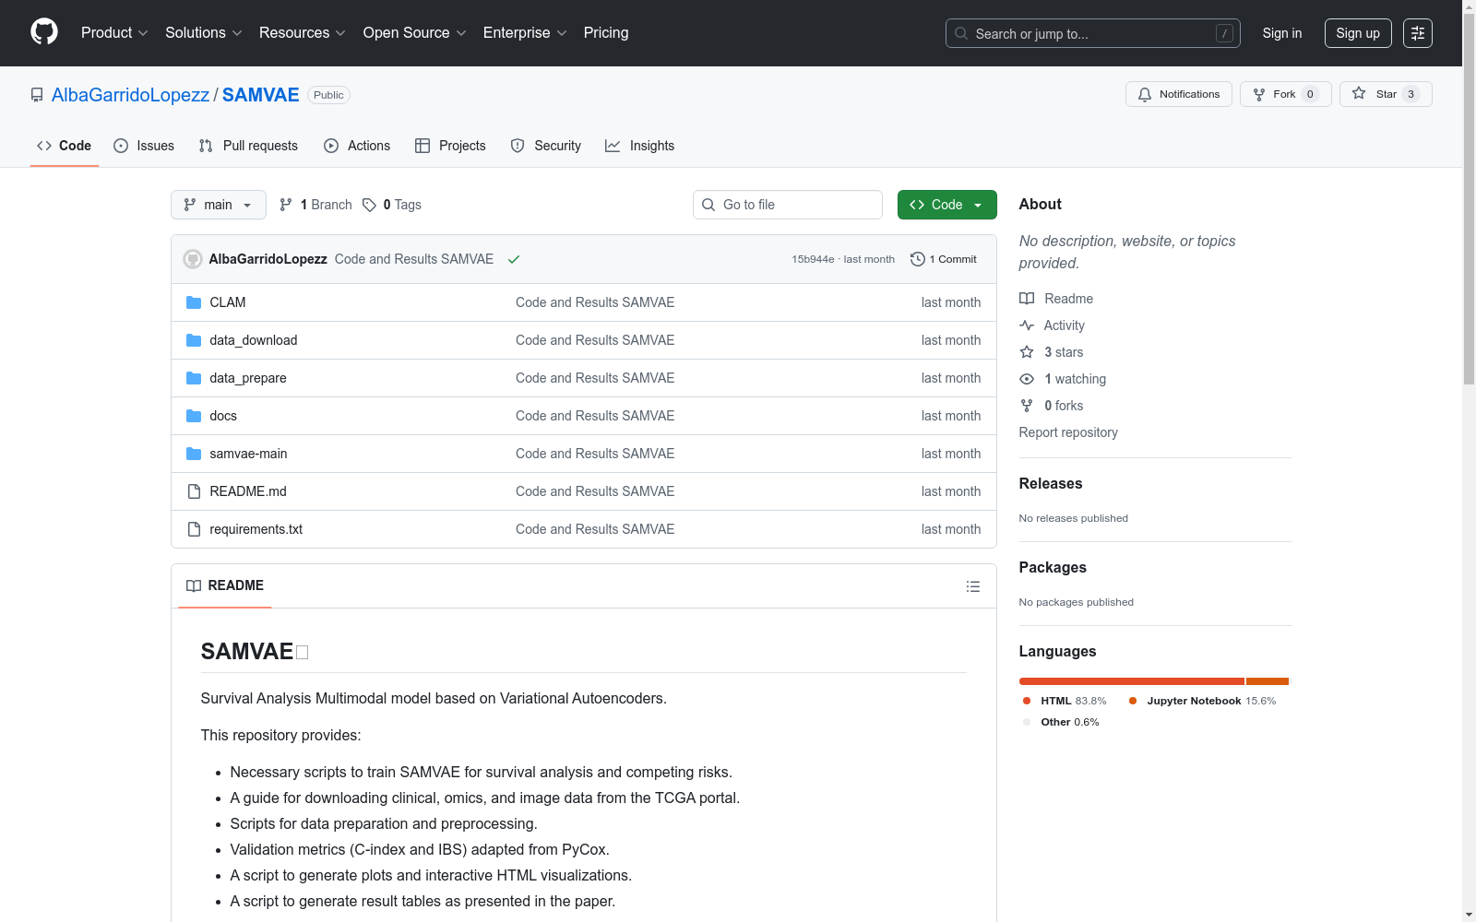The image size is (1476, 922).
Task: Click the CLAM folder icon
Action: click(x=194, y=302)
